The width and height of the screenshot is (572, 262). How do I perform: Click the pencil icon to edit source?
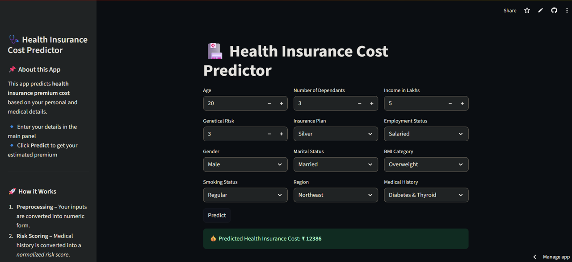pos(540,10)
